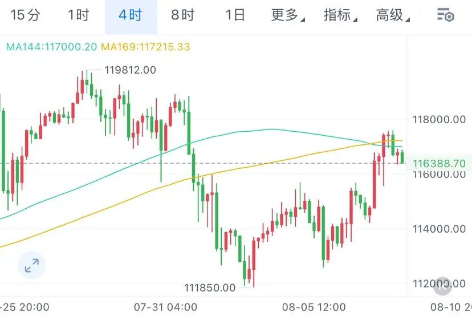Choose the 1日 timeframe

235,15
